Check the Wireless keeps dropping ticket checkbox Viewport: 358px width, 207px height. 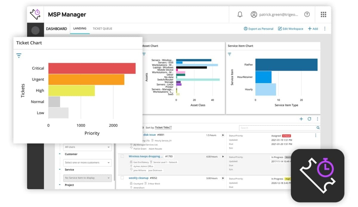(x=122, y=156)
